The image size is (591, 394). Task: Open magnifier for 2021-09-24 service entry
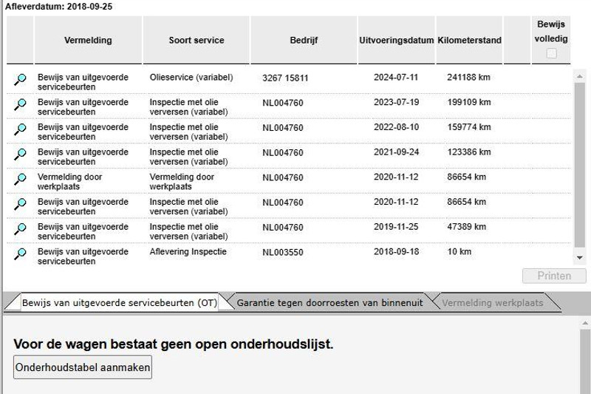tap(20, 154)
